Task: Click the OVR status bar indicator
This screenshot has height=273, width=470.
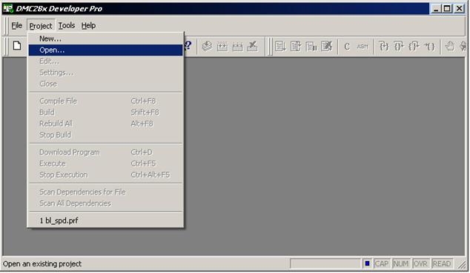Action: (x=420, y=263)
